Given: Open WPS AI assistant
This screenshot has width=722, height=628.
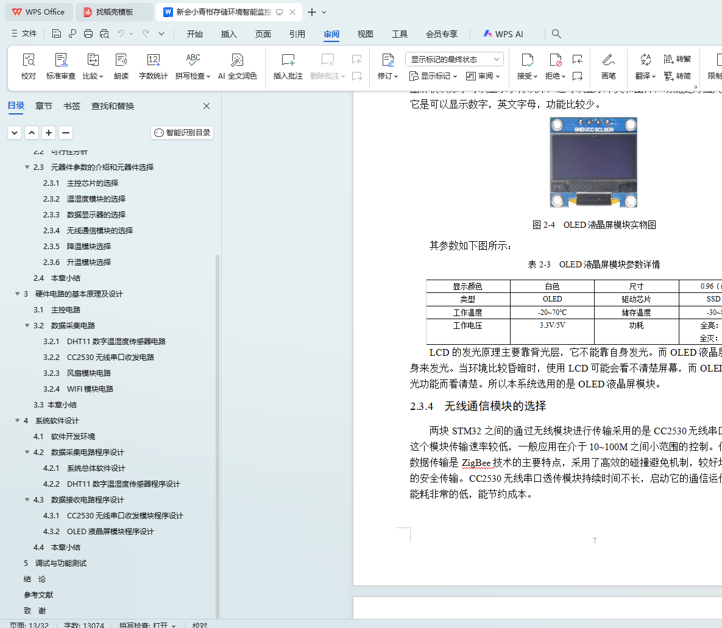Looking at the screenshot, I should (503, 34).
